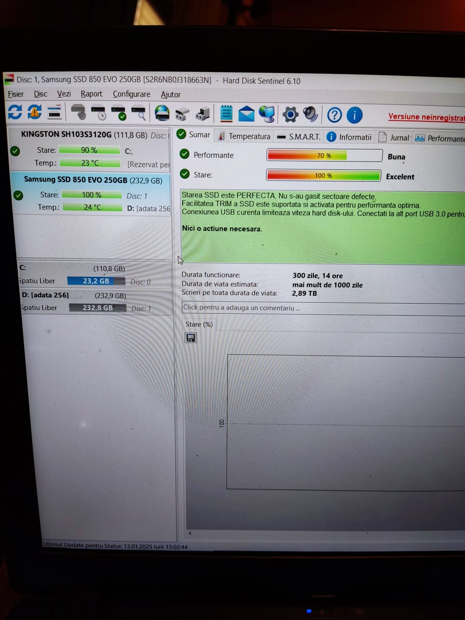Select the D: [adata 256] partition row
The width and height of the screenshot is (465, 620).
tap(96, 302)
